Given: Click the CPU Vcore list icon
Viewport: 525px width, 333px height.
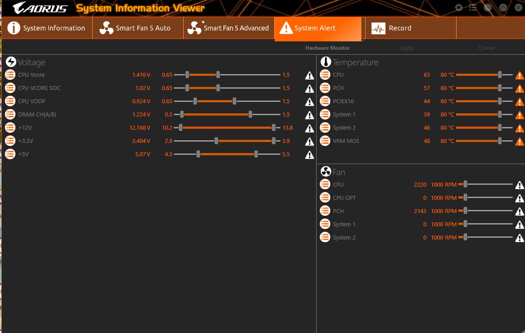Looking at the screenshot, I should pos(10,75).
